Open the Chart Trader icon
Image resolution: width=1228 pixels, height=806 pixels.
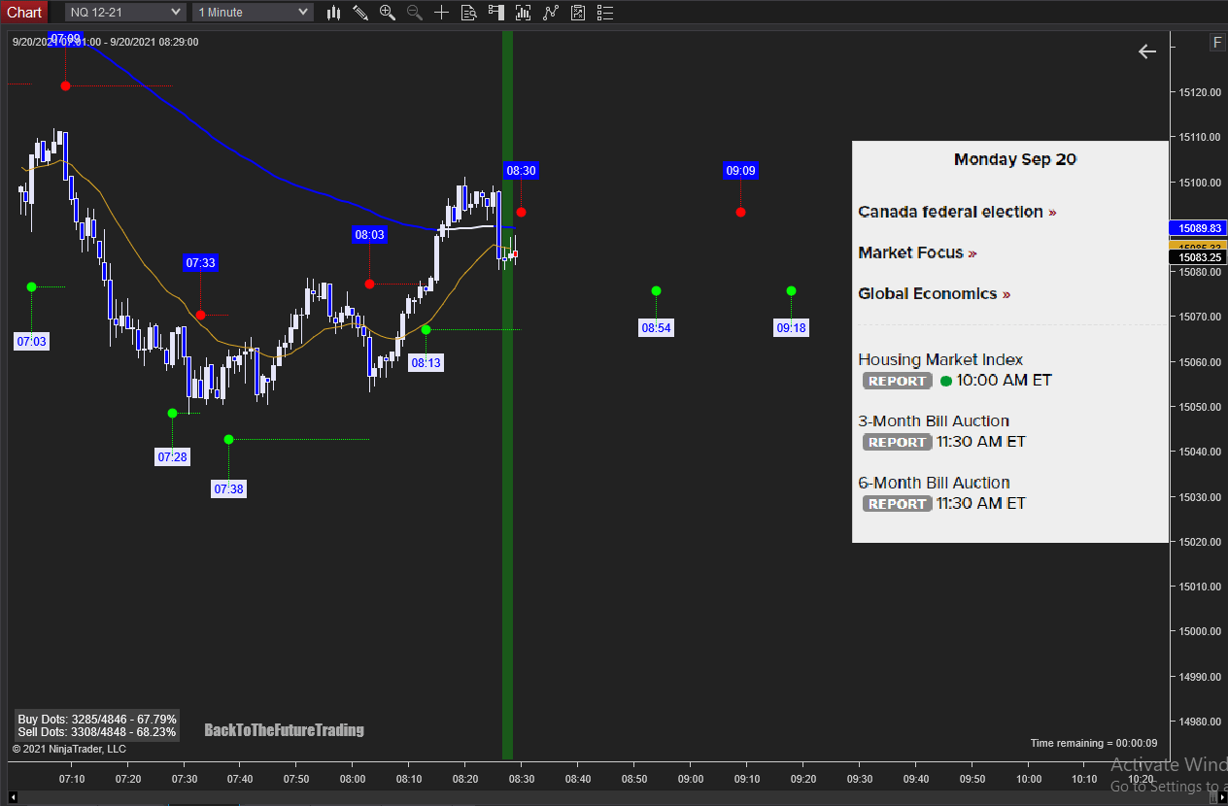(x=496, y=13)
